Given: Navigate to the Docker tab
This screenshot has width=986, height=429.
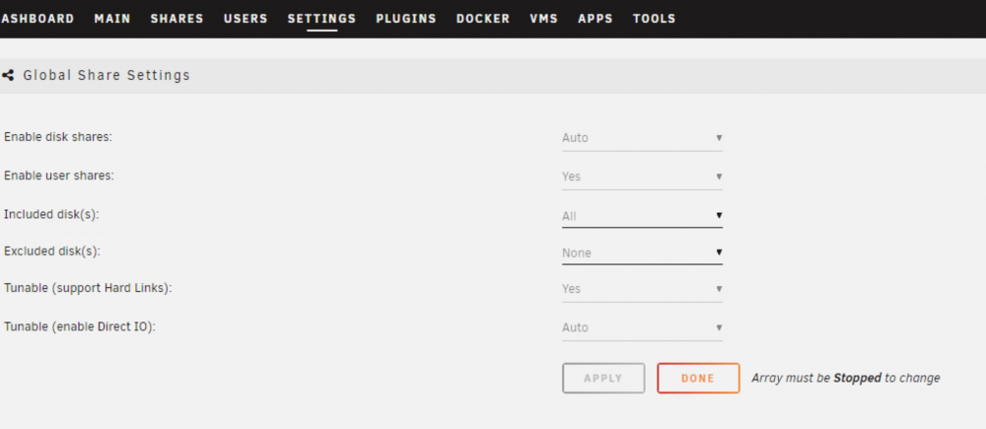Looking at the screenshot, I should [483, 18].
